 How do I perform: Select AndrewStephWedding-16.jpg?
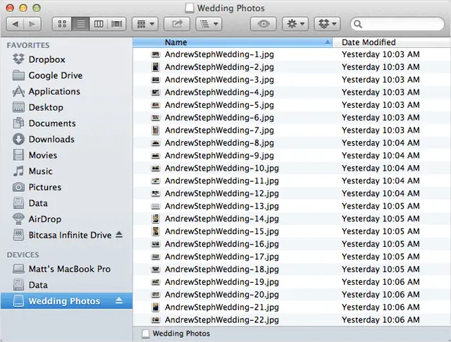292,244
